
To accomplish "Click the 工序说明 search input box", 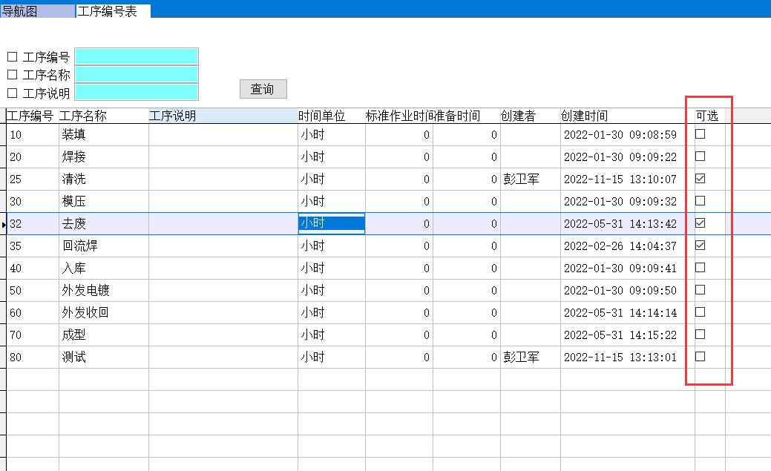I will [x=137, y=92].
